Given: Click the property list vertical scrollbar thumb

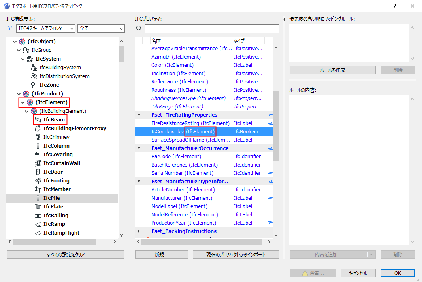Looking at the screenshot, I should coord(276,126).
